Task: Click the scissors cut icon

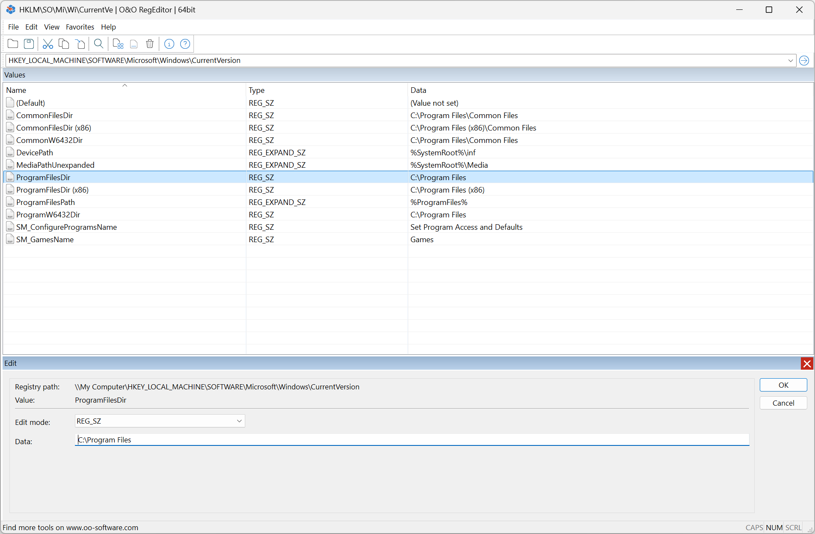Action: pos(48,44)
